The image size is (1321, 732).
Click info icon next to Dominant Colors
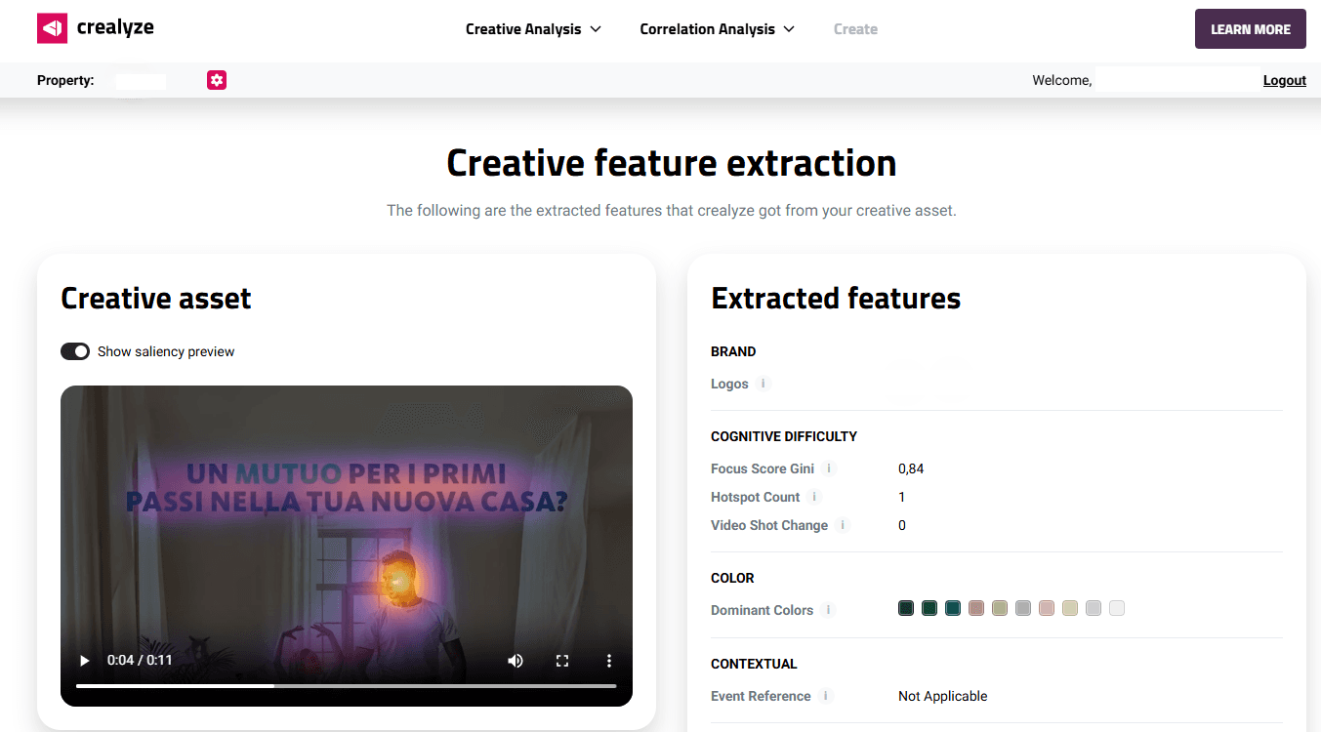pos(828,610)
